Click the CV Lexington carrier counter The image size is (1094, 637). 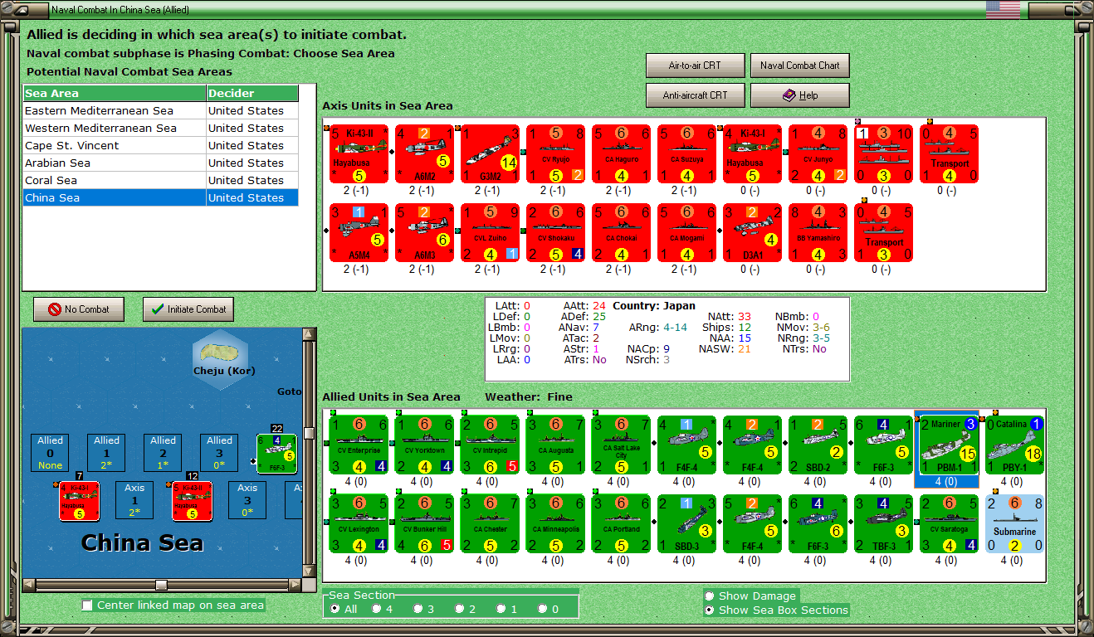(359, 523)
